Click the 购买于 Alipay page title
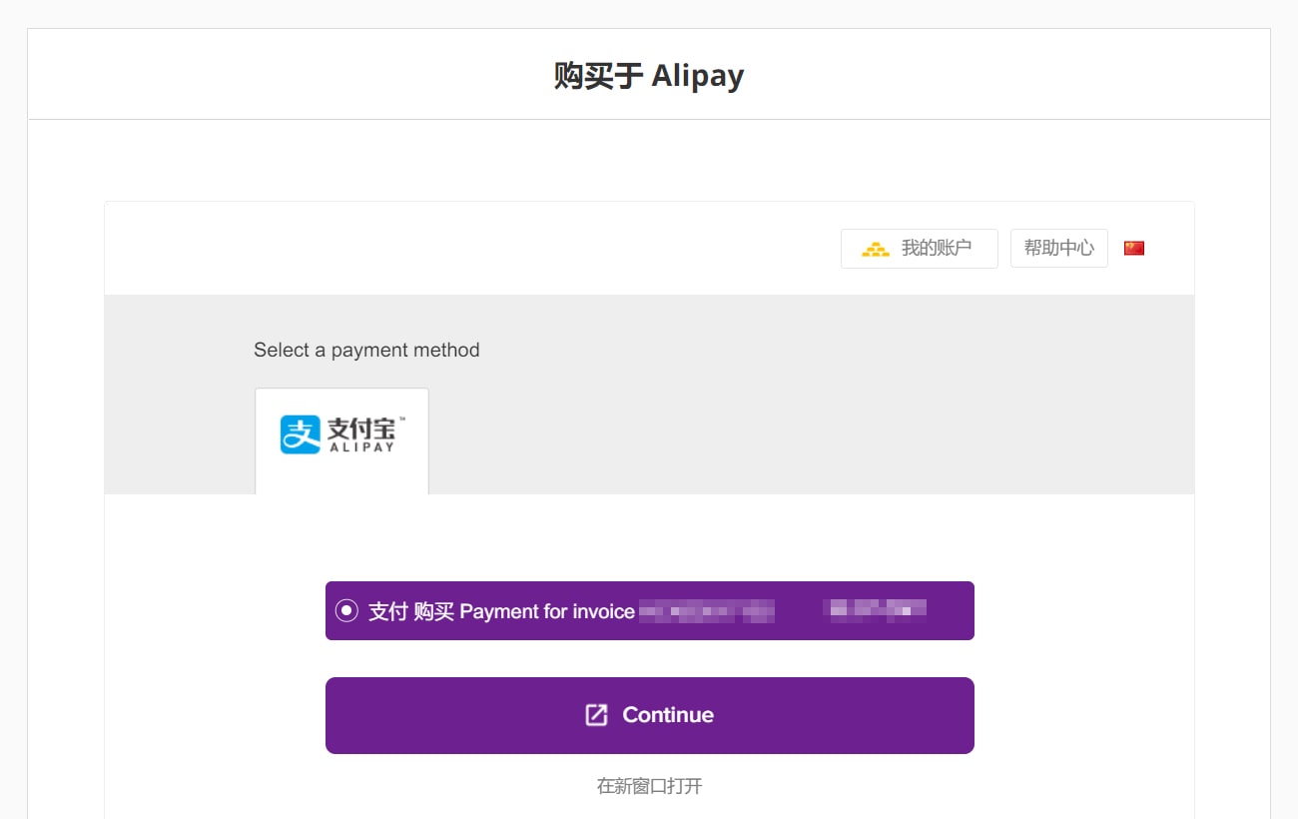Screen dimensions: 1298x819 click(x=648, y=75)
